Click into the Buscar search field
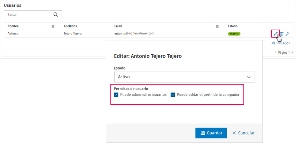This screenshot has height=156, width=296. (33, 15)
